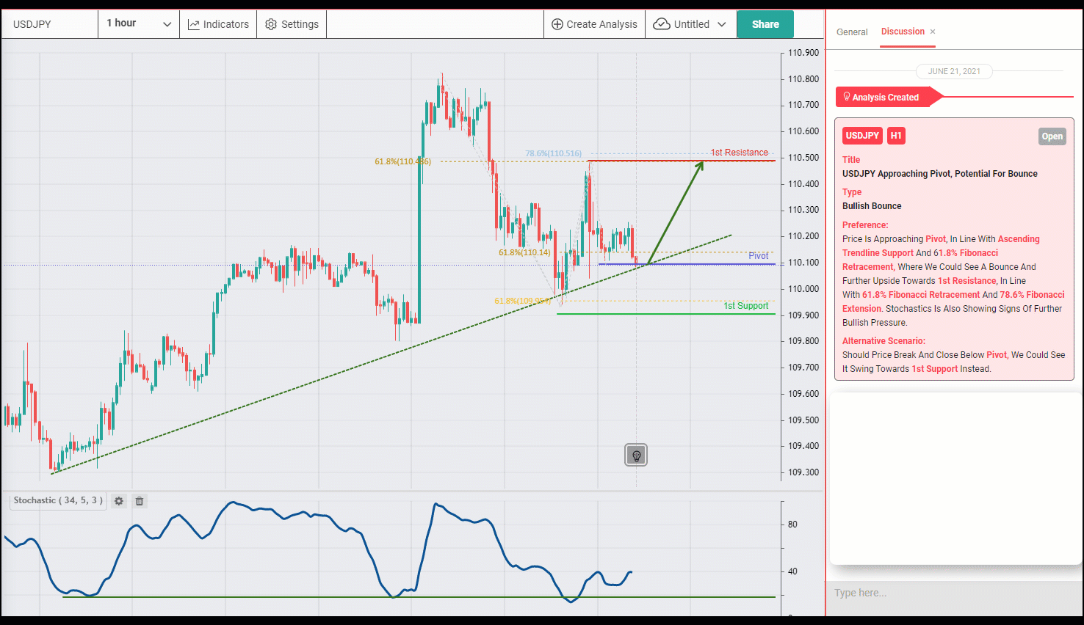Select the Discussion tab
The height and width of the screenshot is (625, 1084).
click(x=903, y=32)
